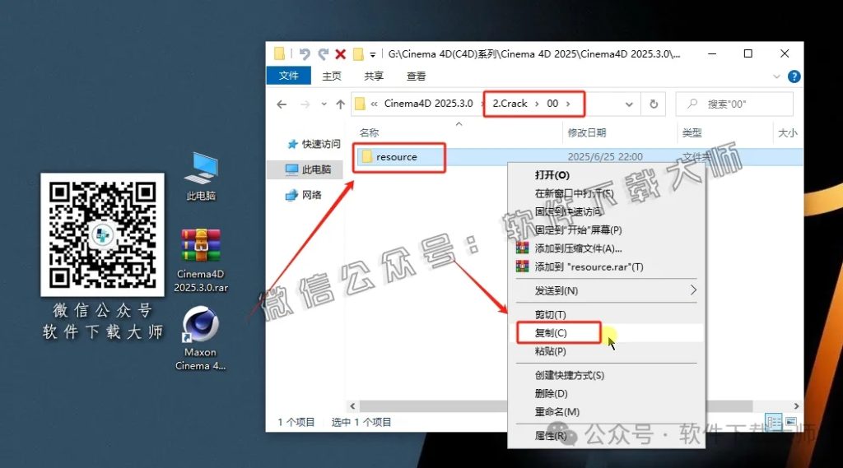843x468 pixels.
Task: Choose 固定到"开始"屏幕(P) menu entry
Action: [606, 230]
